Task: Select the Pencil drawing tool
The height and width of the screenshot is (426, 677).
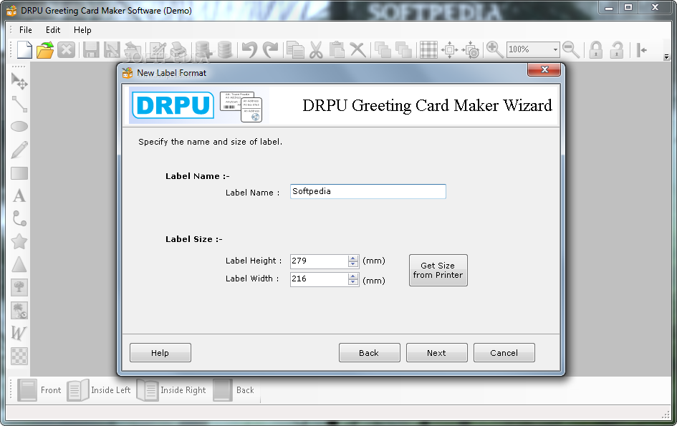Action: (x=19, y=150)
